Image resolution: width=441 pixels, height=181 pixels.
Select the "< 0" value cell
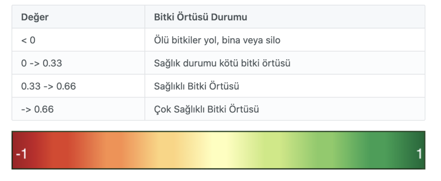28,40
